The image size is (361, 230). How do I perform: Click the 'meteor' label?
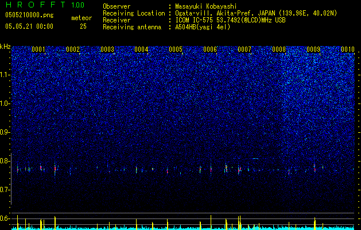click(81, 18)
